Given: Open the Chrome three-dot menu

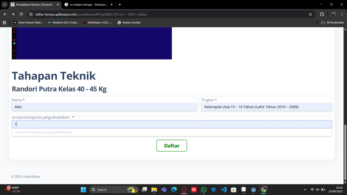Looking at the screenshot, I should pos(342,14).
